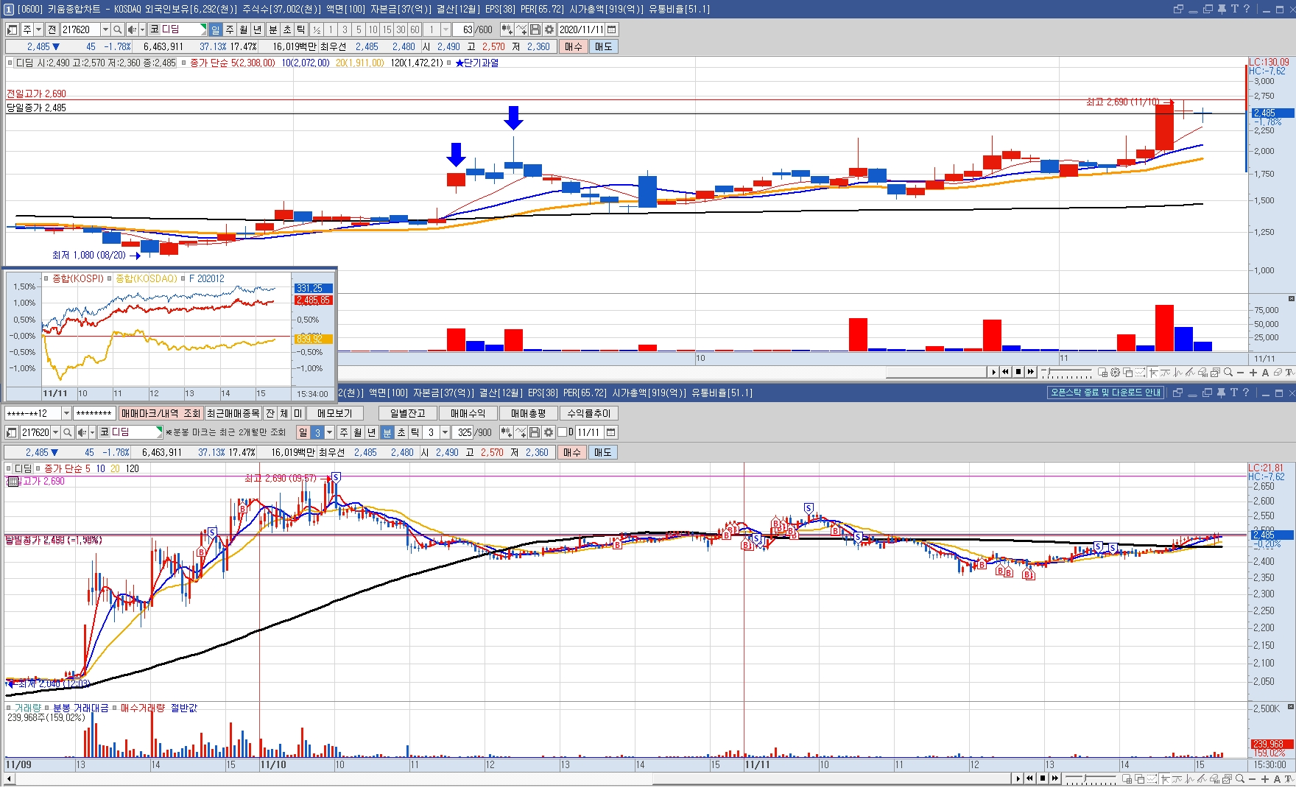Click password field with asterisks

(94, 413)
